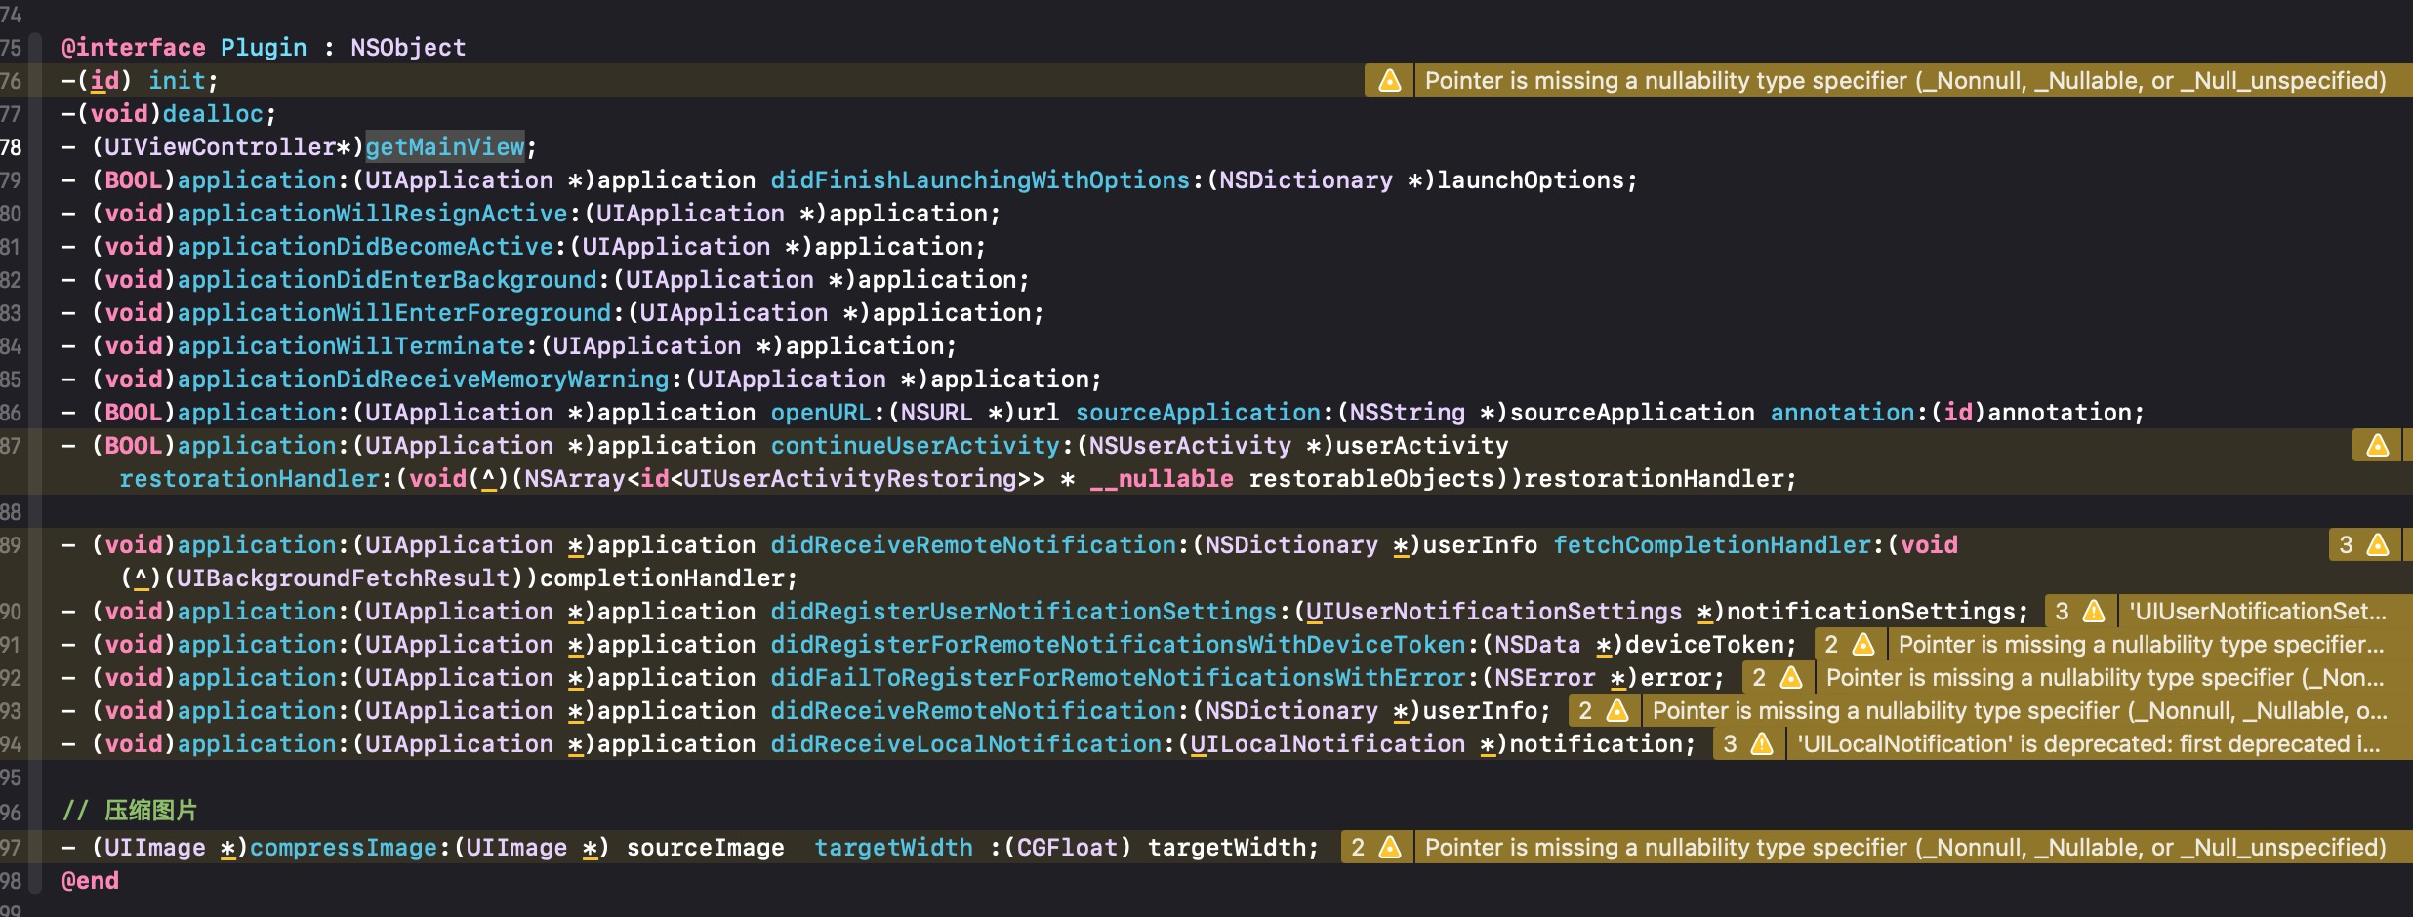The image size is (2413, 917).
Task: Open the nullability warning message on the init line
Action: coord(1904,81)
